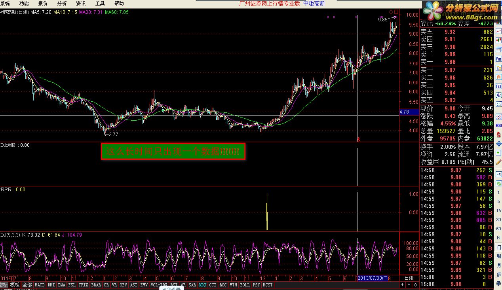Click the minus icon at bottom right
This screenshot has height=290, width=502.
click(x=409, y=285)
